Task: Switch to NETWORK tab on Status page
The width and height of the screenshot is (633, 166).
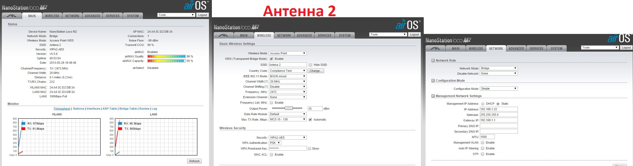Action: [x=72, y=16]
